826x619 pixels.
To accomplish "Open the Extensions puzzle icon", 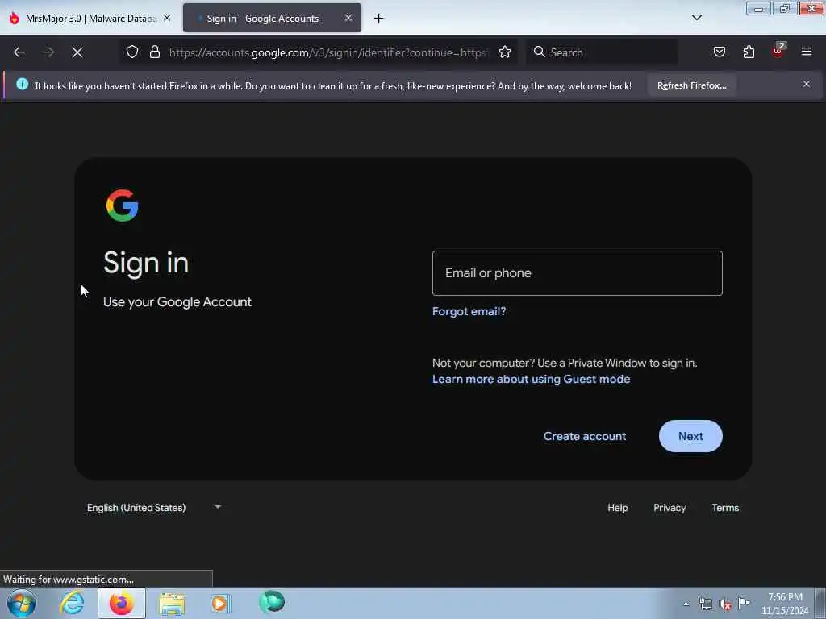I will tap(749, 52).
